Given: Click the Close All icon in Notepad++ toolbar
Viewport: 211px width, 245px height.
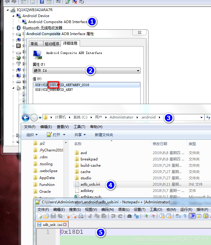Looking at the screenshot, I should pyautogui.click(x=74, y=216).
